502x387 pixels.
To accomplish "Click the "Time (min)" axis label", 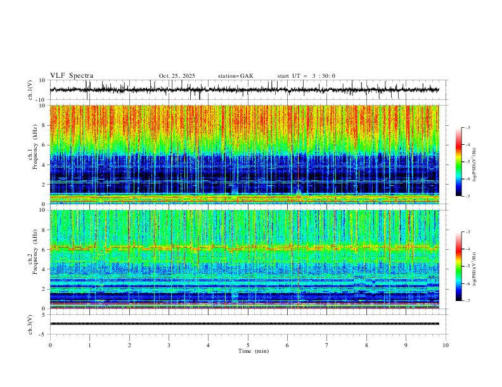I will tap(254, 351).
